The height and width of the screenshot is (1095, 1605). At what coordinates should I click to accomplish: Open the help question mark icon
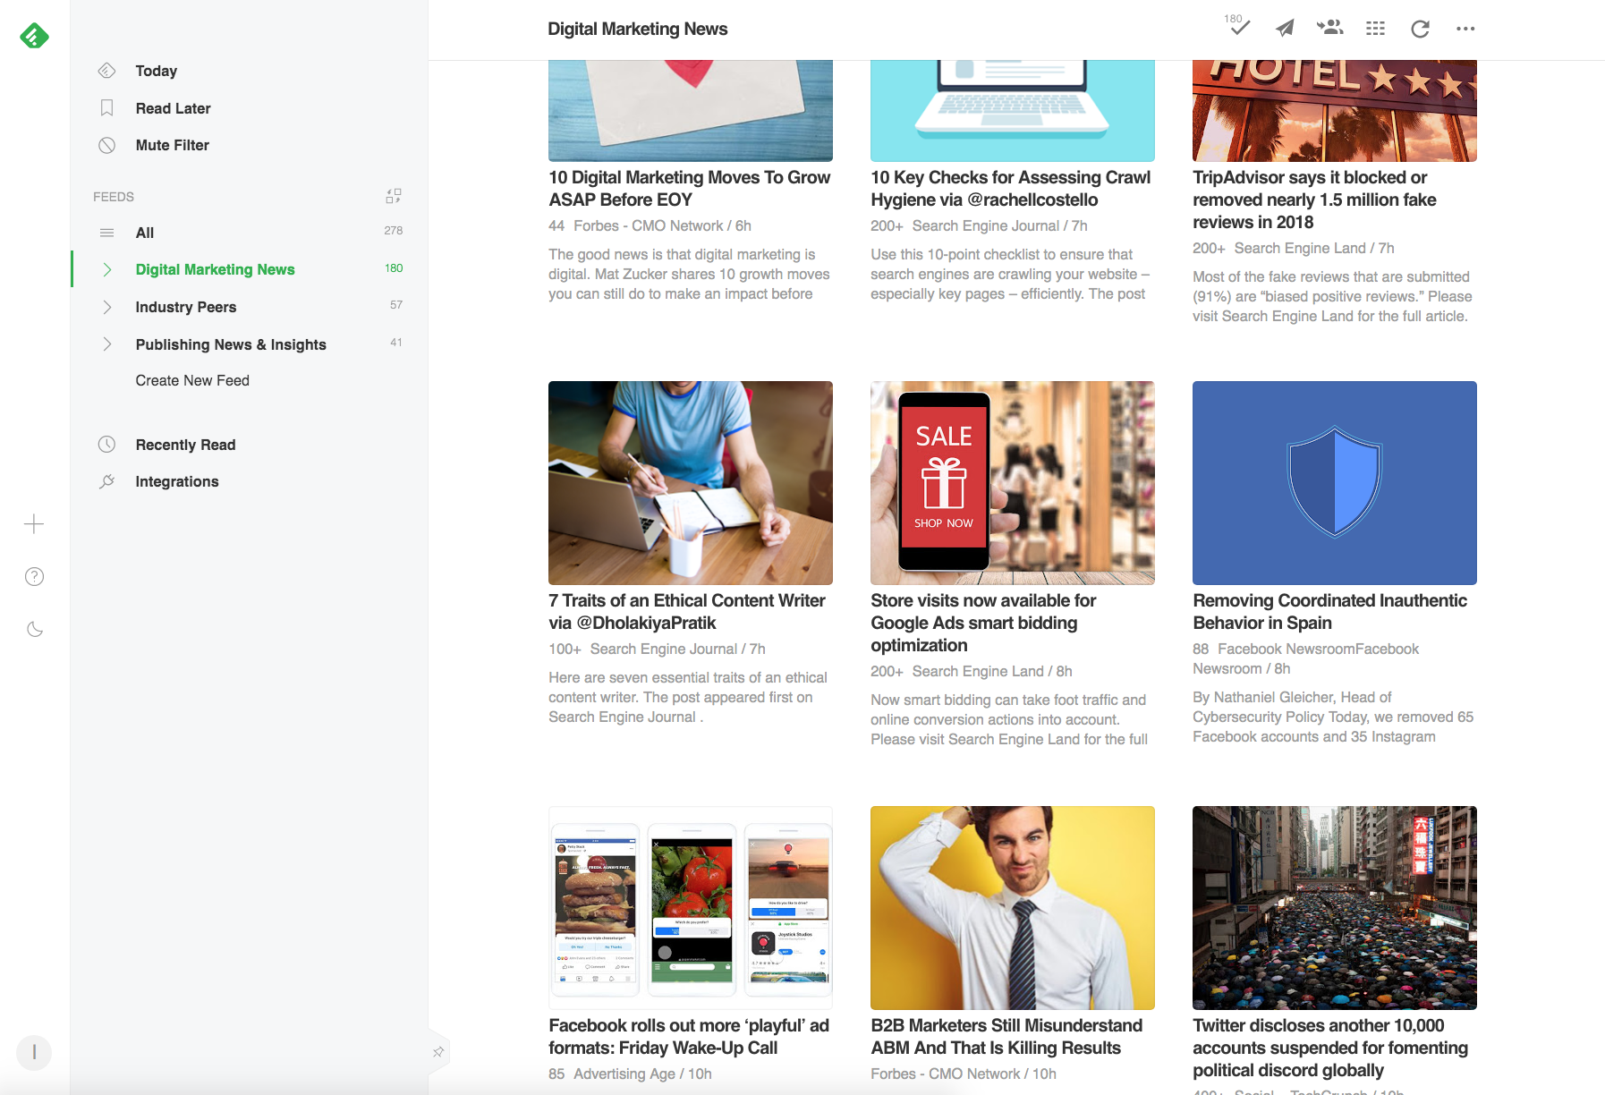34,577
